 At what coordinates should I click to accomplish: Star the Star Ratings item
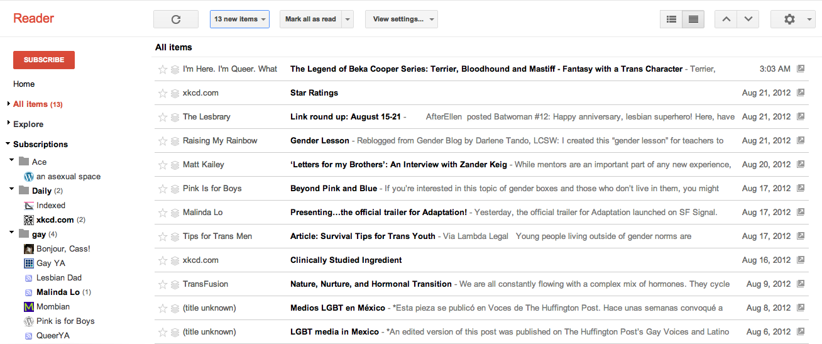[163, 93]
